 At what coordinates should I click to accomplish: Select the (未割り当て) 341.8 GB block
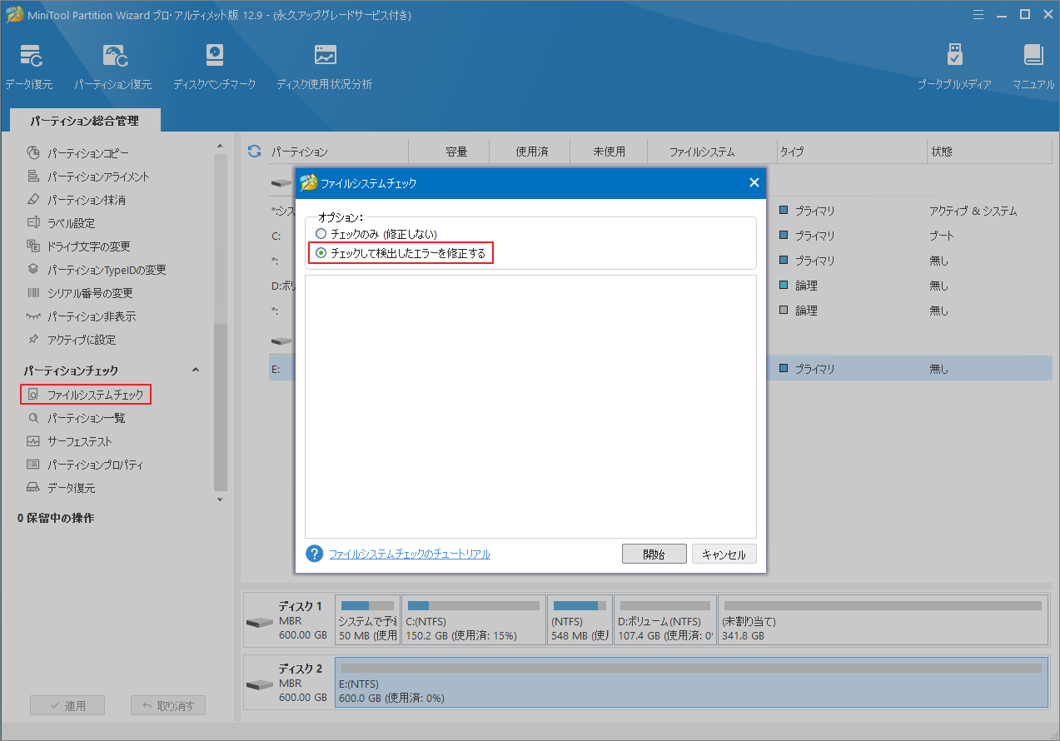click(883, 620)
